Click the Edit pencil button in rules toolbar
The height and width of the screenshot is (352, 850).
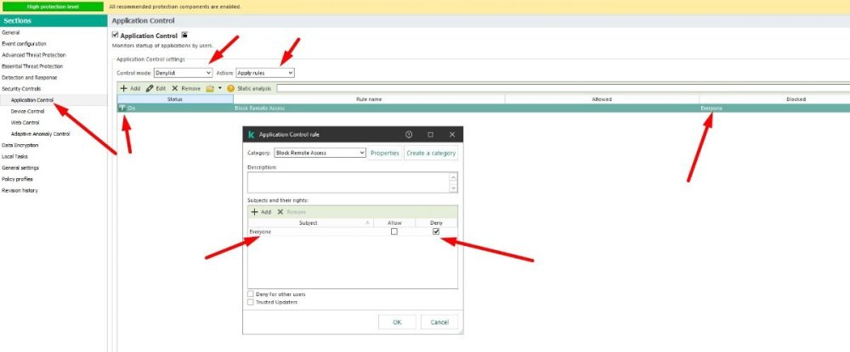tap(156, 88)
